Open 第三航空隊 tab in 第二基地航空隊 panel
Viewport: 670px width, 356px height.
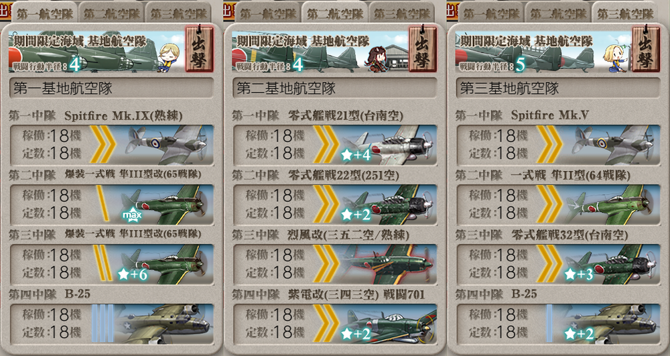tap(401, 13)
